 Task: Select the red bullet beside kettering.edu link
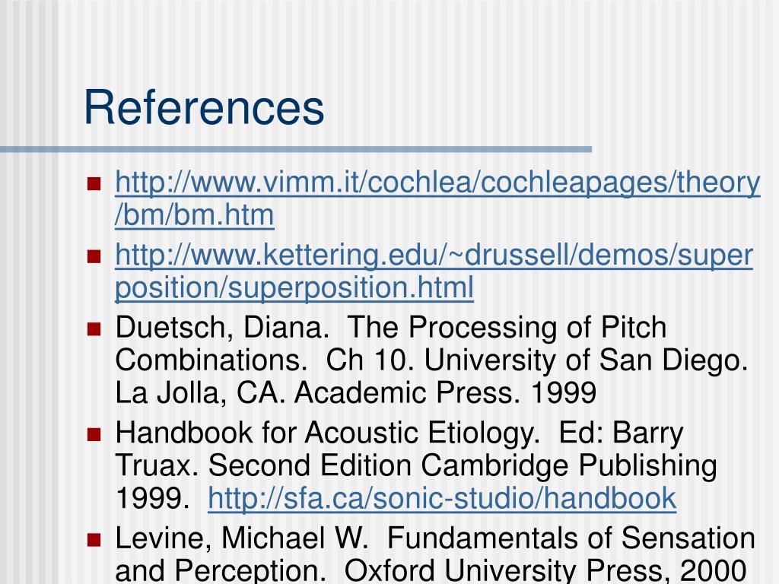[94, 257]
